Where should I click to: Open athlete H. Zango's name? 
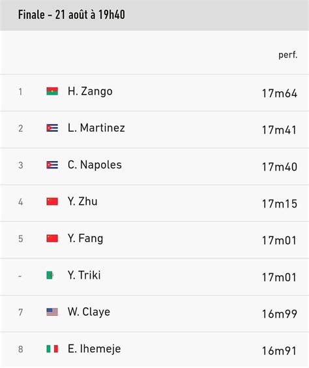[x=90, y=91]
